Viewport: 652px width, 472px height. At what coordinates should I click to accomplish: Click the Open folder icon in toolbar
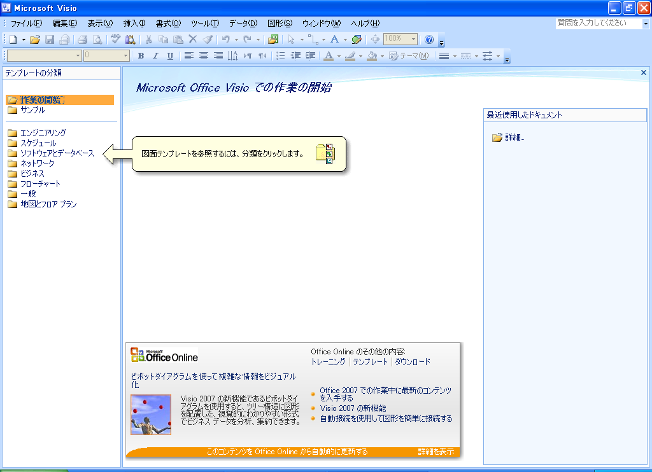(36, 39)
